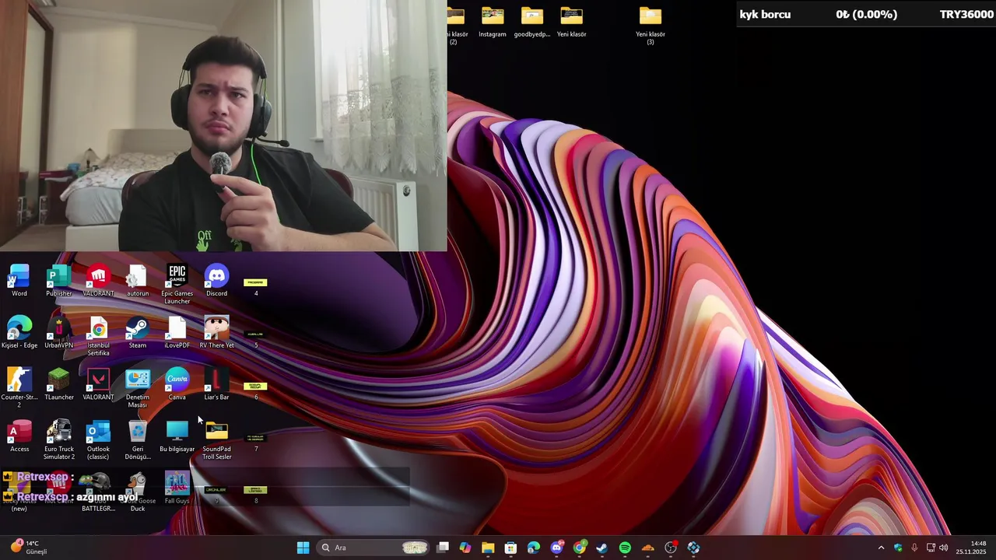Select the desktop file labeled 5
996x560 pixels.
(255, 338)
